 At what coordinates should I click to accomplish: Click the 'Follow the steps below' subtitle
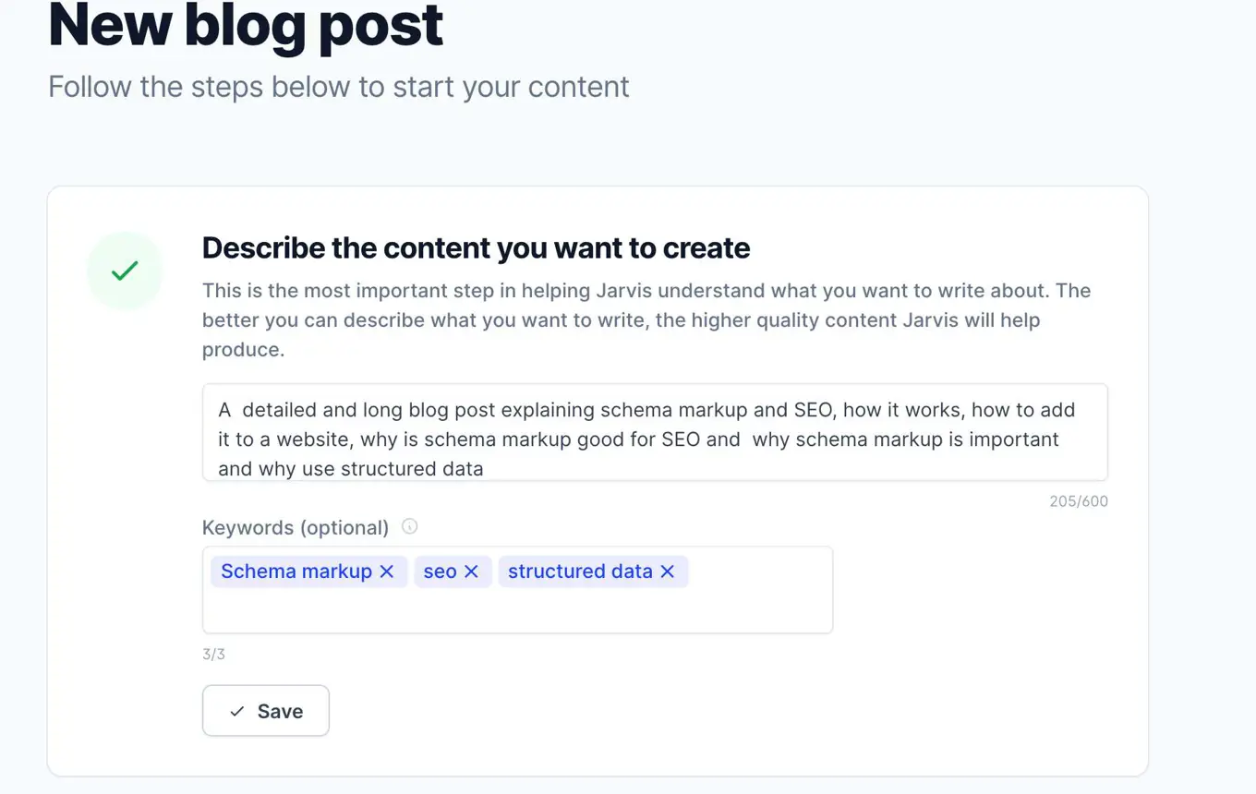(338, 87)
